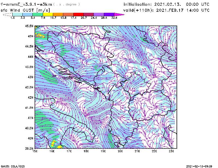Image resolution: width=218 pixels, height=168 pixels.
Task: Click the 41N latitude label
Action: pyautogui.click(x=31, y=118)
